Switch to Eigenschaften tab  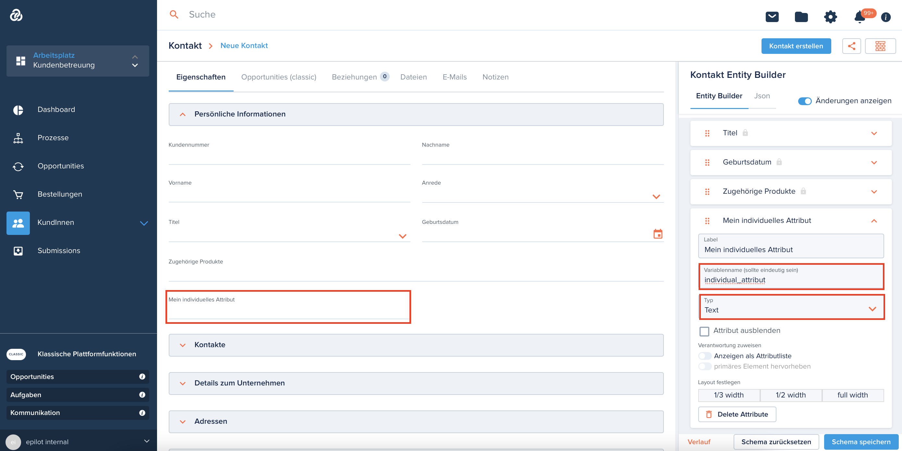(x=201, y=77)
